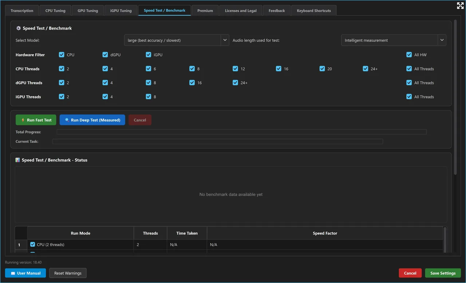Switch to the iGPU Tuning tab
466x283 pixels.
(121, 11)
